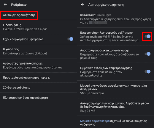Screen dimensions: 154x128
Task: Tap back arrow on Λειτουργίες συζήτησης screen
Action: [82, 4]
